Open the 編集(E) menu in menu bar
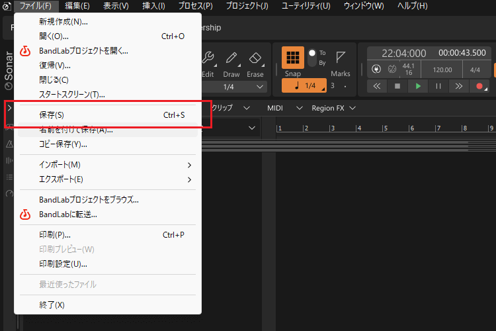Screen dimensions: 496x331 point(77,6)
